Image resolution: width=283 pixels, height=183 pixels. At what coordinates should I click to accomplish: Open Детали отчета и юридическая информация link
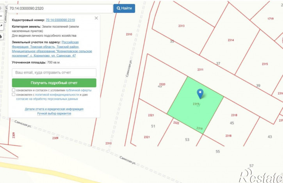coord(54,109)
